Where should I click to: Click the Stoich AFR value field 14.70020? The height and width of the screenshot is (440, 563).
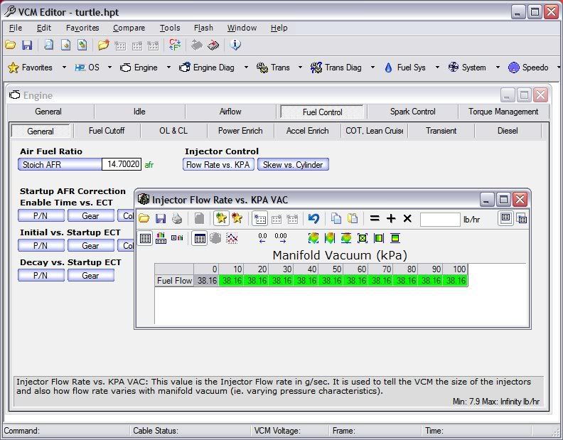click(122, 164)
